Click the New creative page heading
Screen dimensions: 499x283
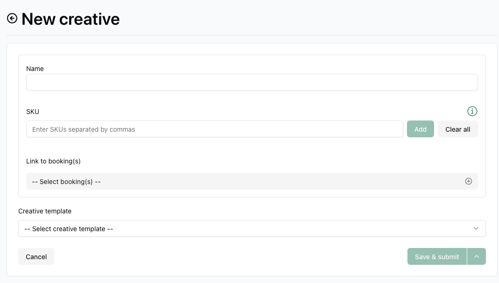[x=71, y=19]
